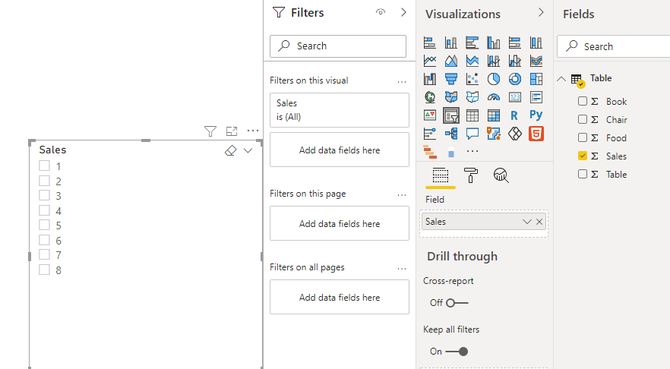Viewport: 670px width, 369px height.
Task: Select the clustered bar chart visual
Action: (x=472, y=43)
